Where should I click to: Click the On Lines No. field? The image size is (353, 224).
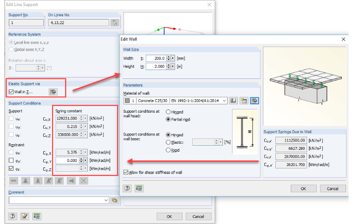(x=79, y=23)
